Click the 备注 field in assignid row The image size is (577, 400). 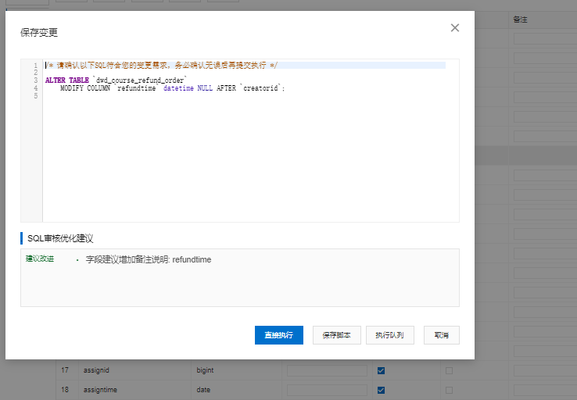click(546, 370)
